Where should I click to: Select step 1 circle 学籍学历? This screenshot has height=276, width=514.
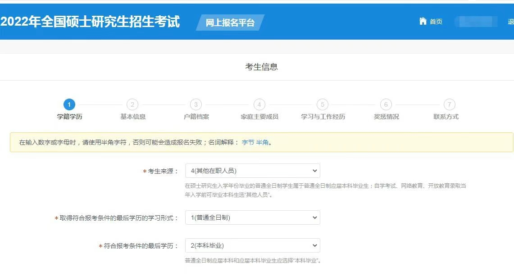(x=69, y=105)
